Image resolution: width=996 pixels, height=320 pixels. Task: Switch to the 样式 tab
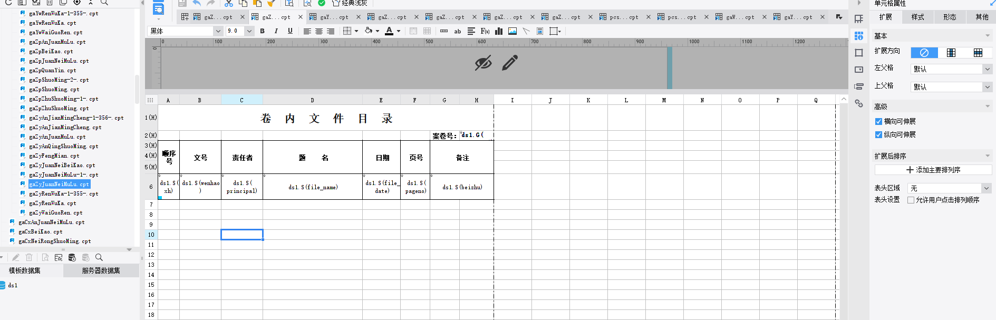click(917, 17)
